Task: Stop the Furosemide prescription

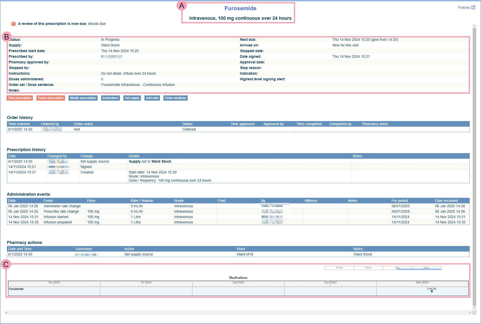Action: [x=20, y=98]
